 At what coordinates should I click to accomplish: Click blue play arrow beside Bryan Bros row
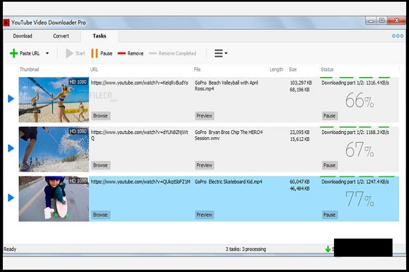[11, 148]
